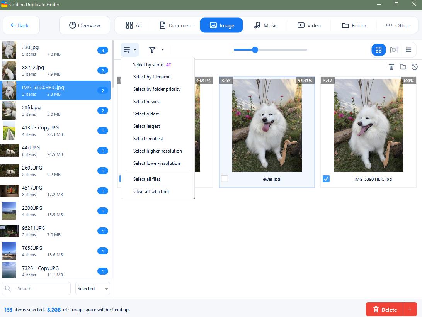
Task: Expand the Delete options dropdown arrow
Action: [x=410, y=310]
